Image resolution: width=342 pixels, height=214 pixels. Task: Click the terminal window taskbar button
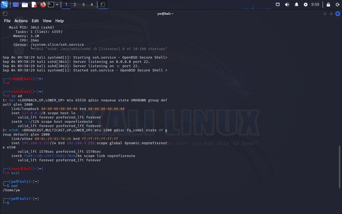[x=103, y=5]
